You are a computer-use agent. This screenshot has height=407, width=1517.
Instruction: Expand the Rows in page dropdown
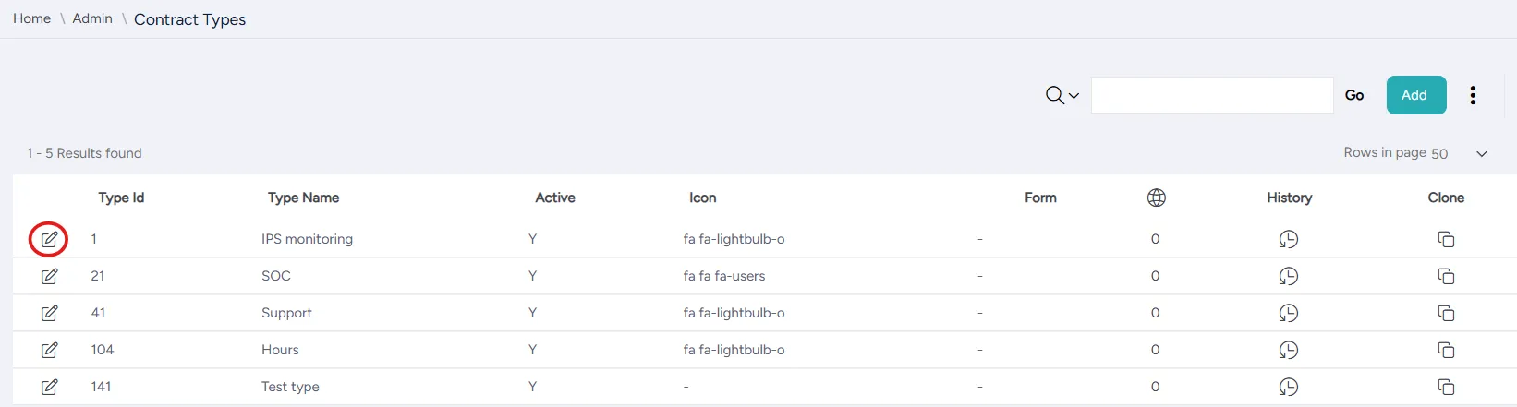1482,154
